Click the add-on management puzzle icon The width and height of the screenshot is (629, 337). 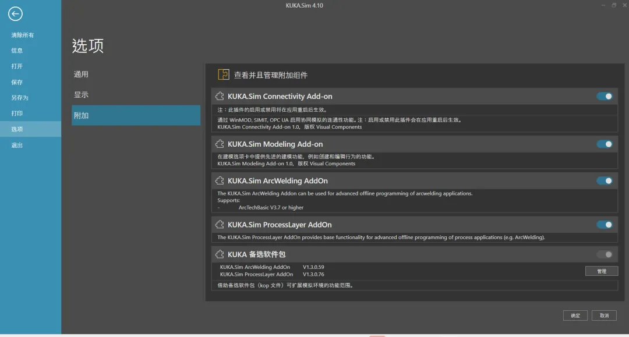[224, 75]
